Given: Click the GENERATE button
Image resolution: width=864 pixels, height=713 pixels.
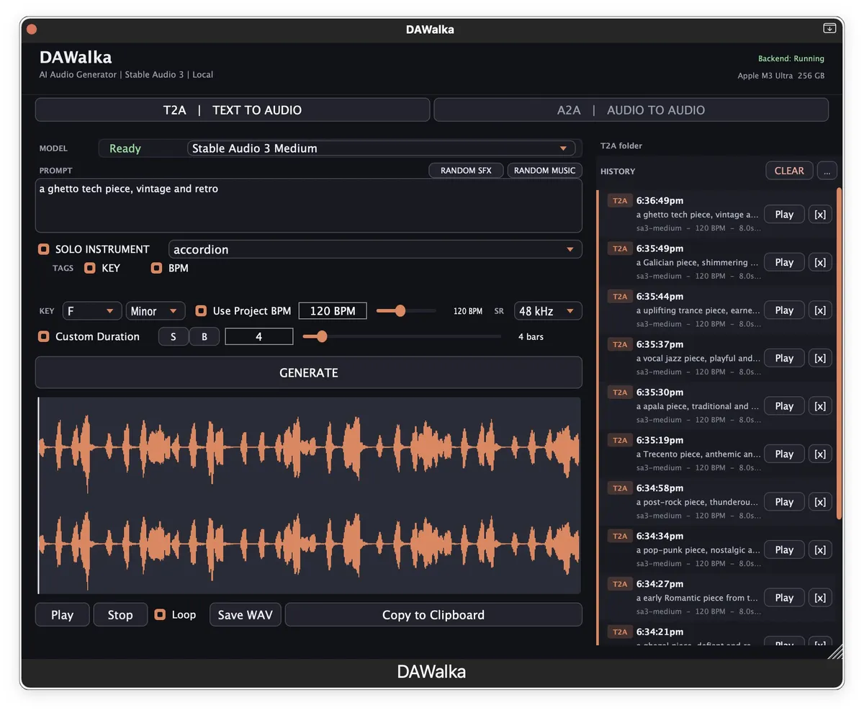Looking at the screenshot, I should click(309, 372).
